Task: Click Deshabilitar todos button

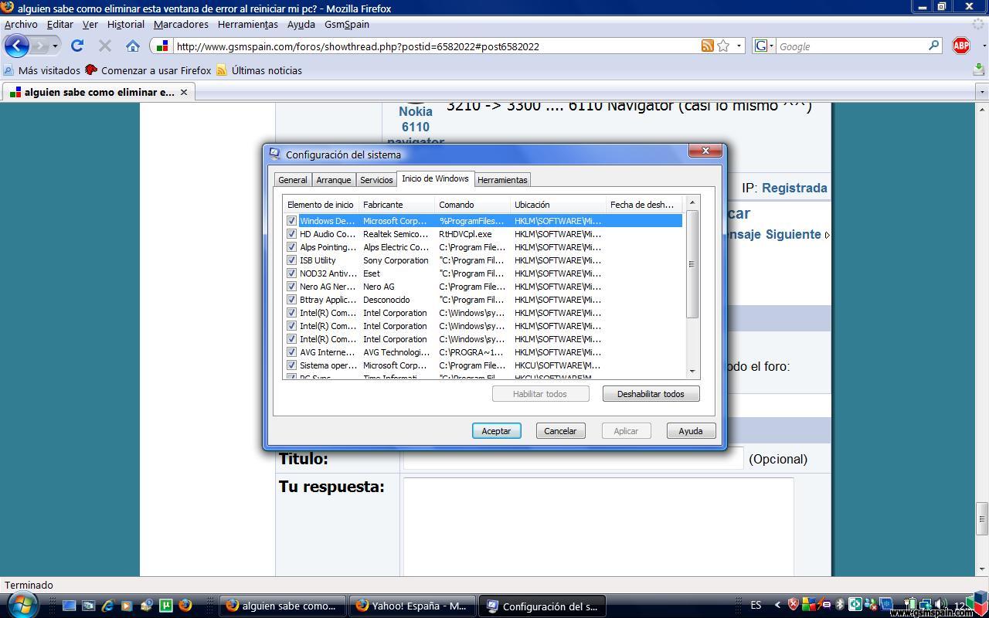Action: [651, 394]
